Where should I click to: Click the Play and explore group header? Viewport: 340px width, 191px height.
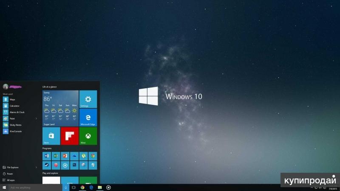coord(50,173)
